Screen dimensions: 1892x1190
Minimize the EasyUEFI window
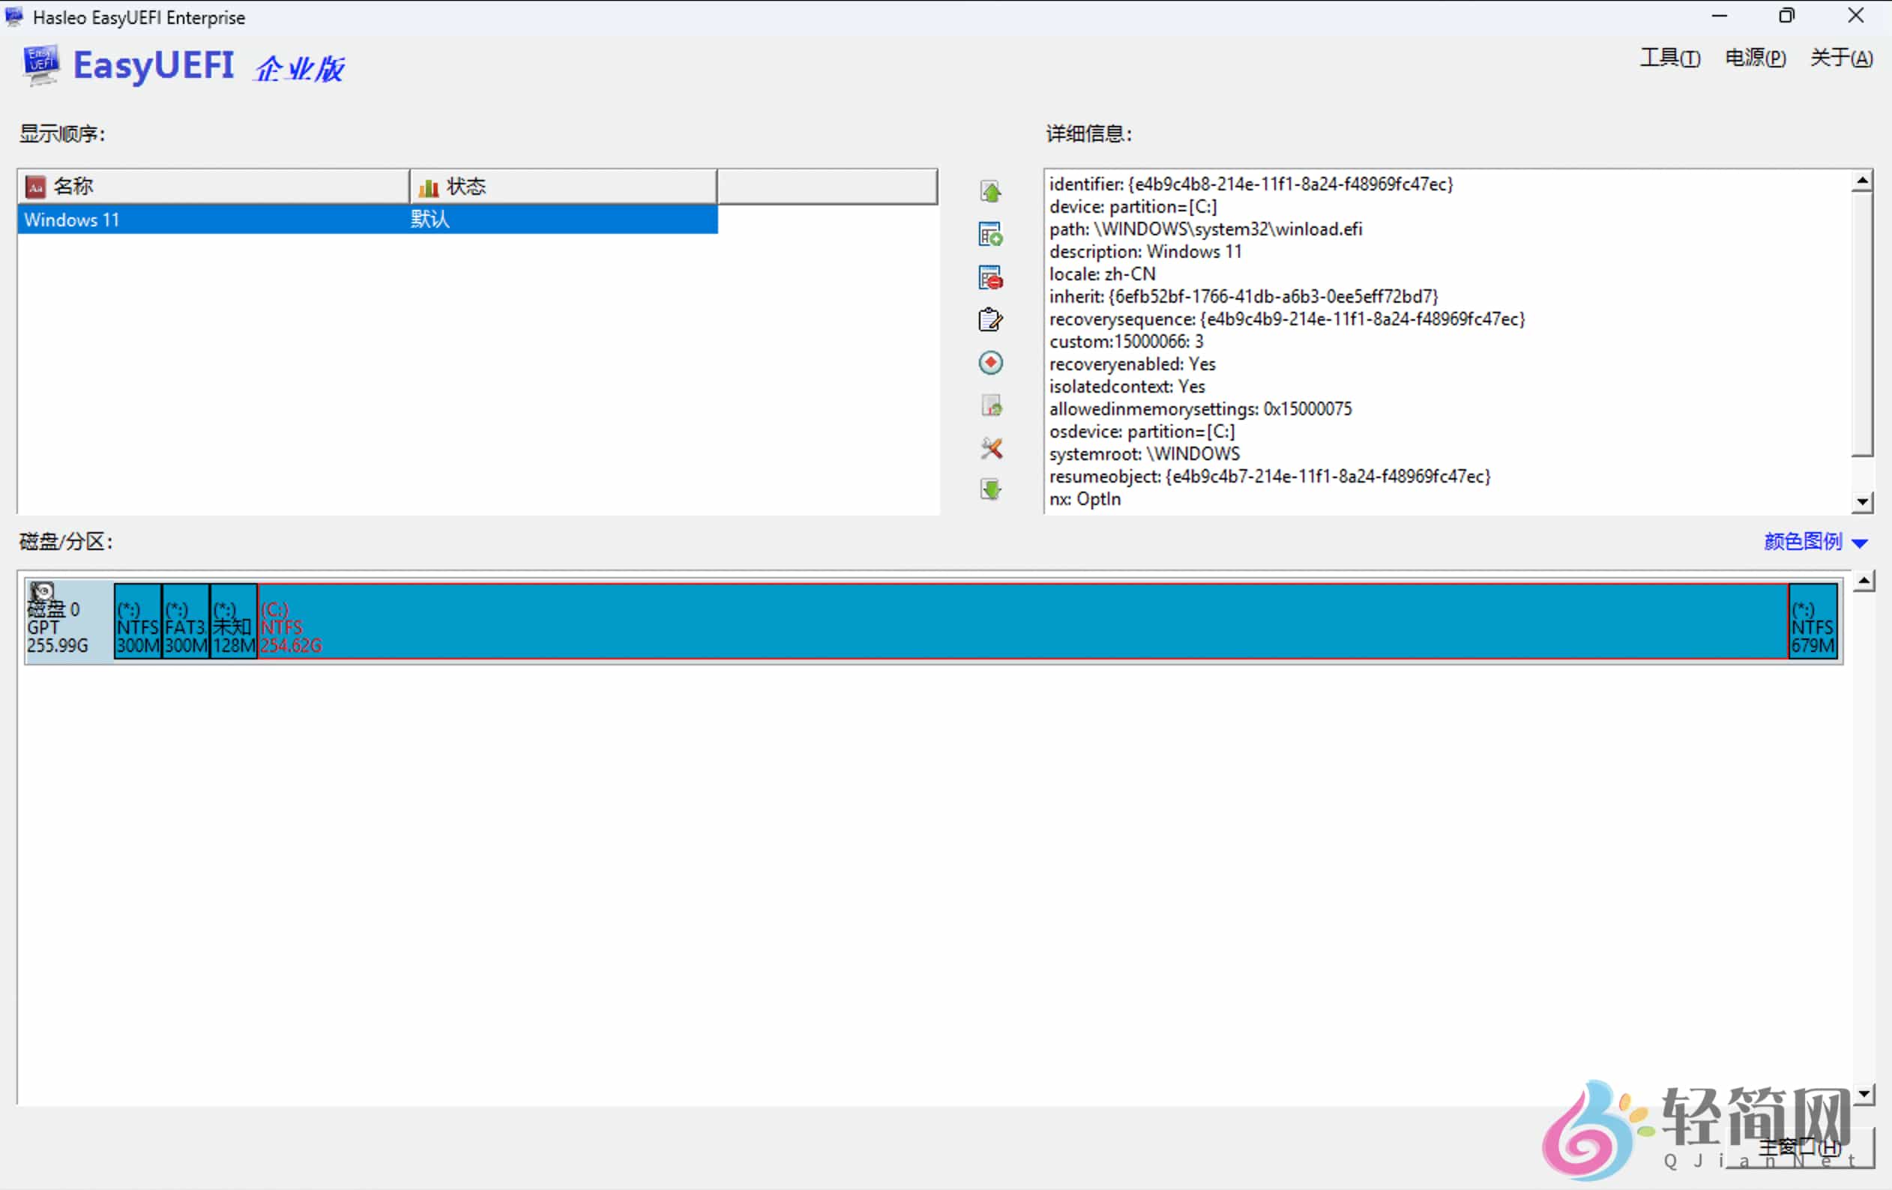(x=1719, y=16)
